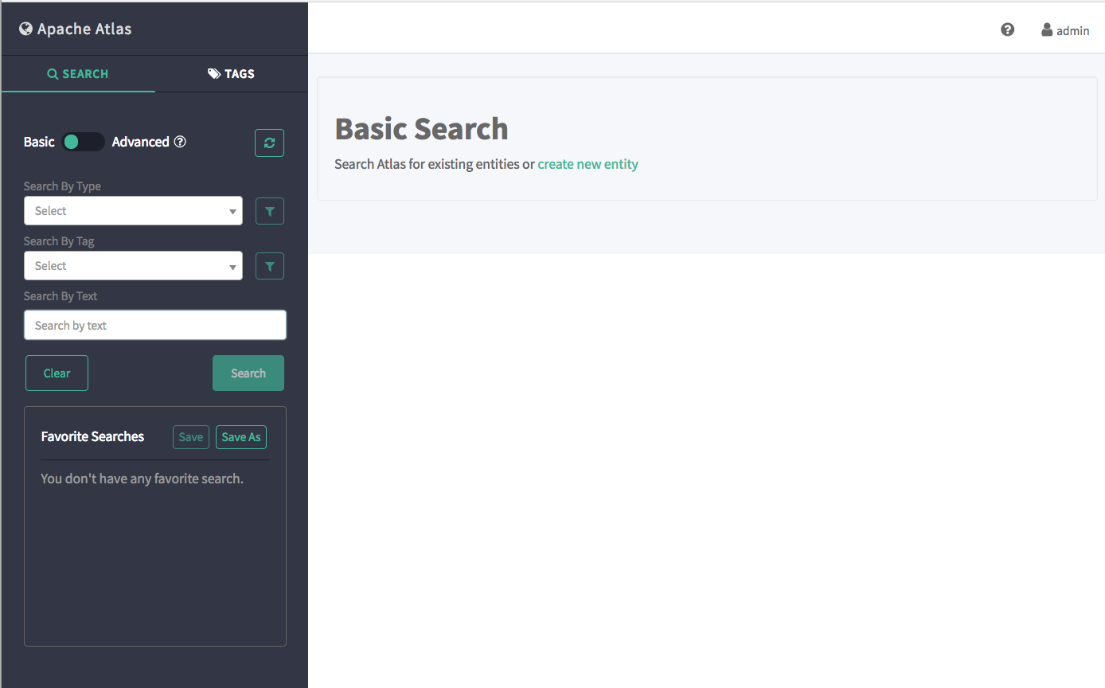The height and width of the screenshot is (688, 1105).
Task: Follow the create new entity link
Action: [588, 164]
